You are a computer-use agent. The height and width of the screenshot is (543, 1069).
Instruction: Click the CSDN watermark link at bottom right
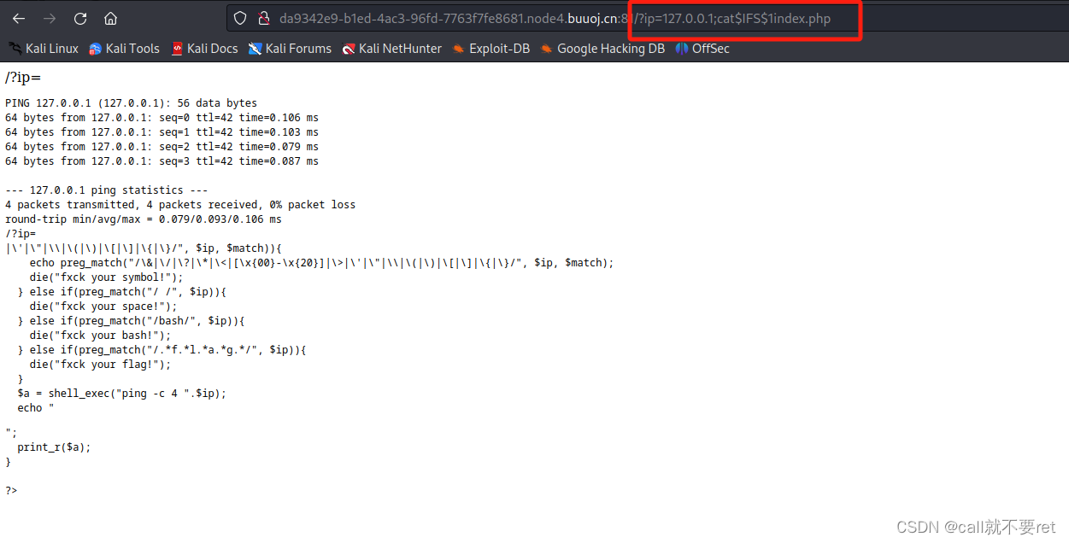coord(979,527)
